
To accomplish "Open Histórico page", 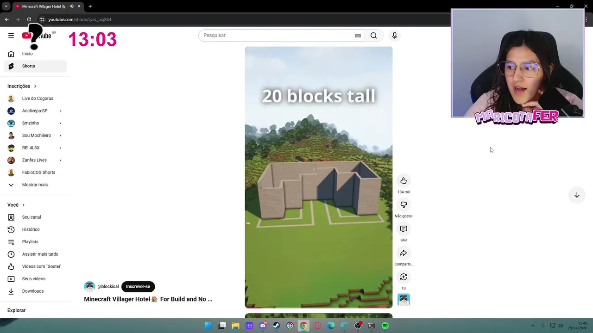I will 35,229.
